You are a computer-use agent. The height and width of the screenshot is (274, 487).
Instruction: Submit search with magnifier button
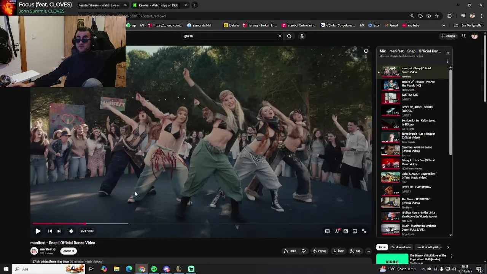coord(289,36)
